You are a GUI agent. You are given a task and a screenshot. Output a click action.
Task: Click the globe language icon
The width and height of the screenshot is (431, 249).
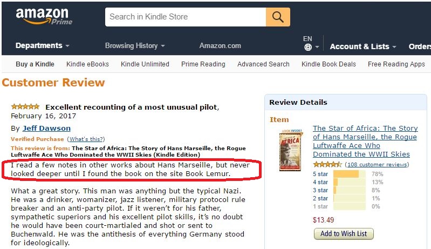(x=307, y=47)
